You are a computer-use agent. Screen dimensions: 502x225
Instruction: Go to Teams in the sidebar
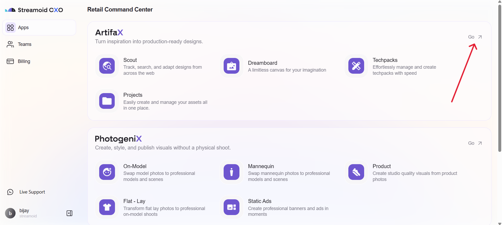24,44
